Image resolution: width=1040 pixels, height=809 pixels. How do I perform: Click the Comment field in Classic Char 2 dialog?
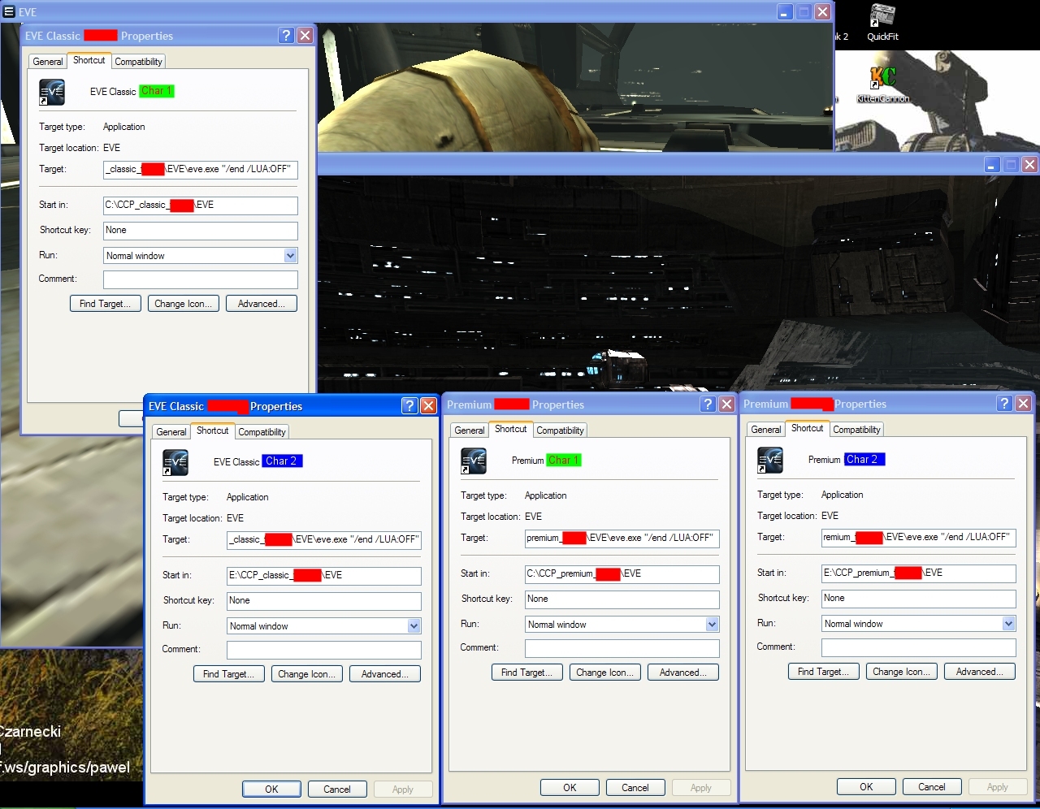coord(324,650)
